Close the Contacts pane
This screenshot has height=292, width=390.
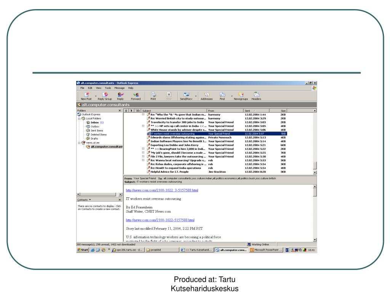tap(120, 200)
